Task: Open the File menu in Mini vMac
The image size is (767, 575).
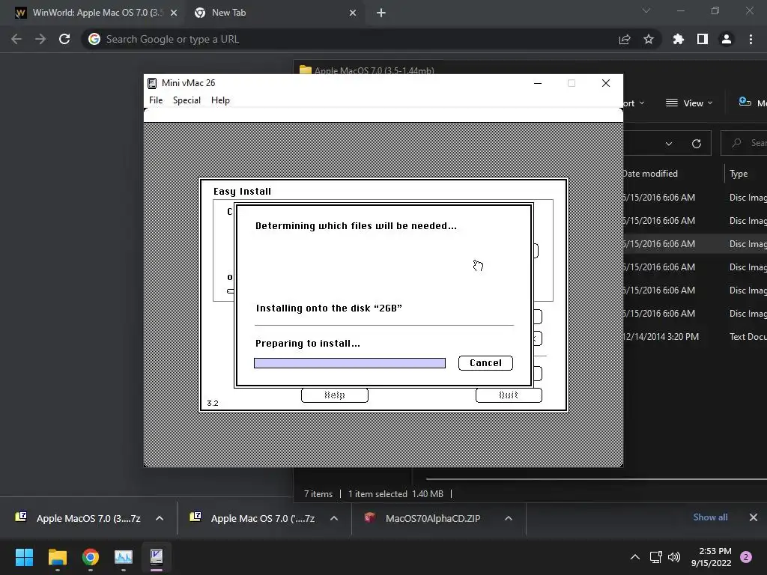Action: pos(156,100)
